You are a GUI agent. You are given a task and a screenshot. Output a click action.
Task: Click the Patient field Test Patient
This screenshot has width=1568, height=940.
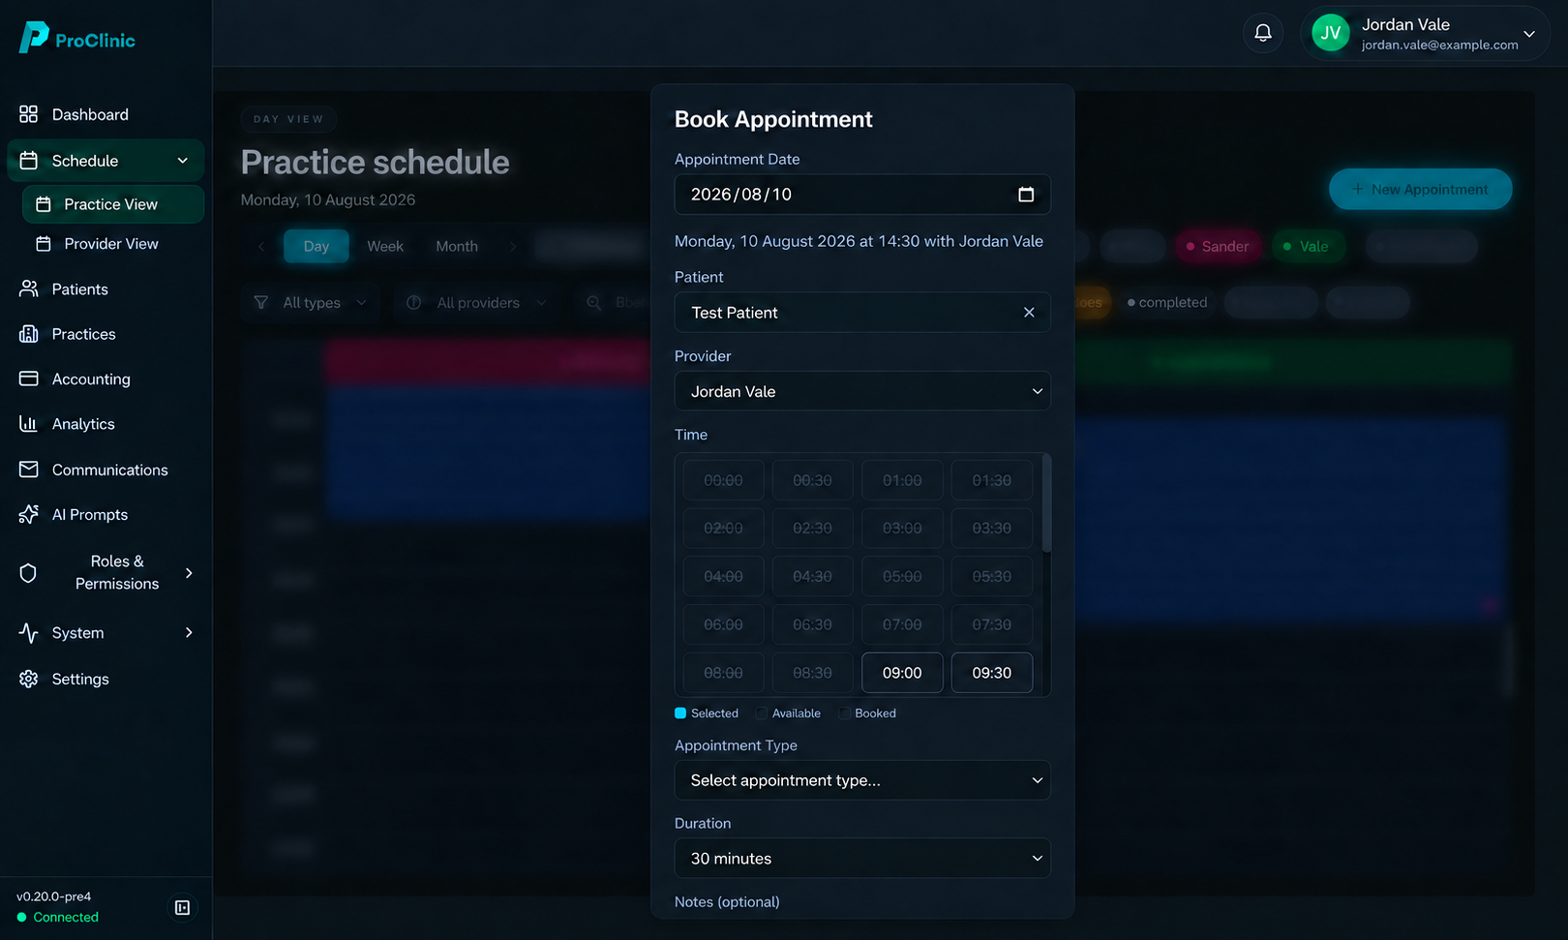pyautogui.click(x=862, y=313)
